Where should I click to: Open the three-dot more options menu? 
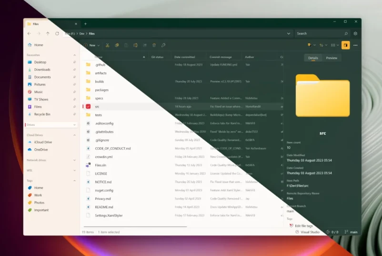[355, 45]
